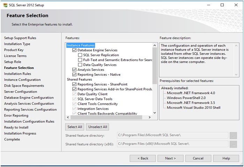Click Select All button
The width and height of the screenshot is (244, 167).
coord(75,127)
